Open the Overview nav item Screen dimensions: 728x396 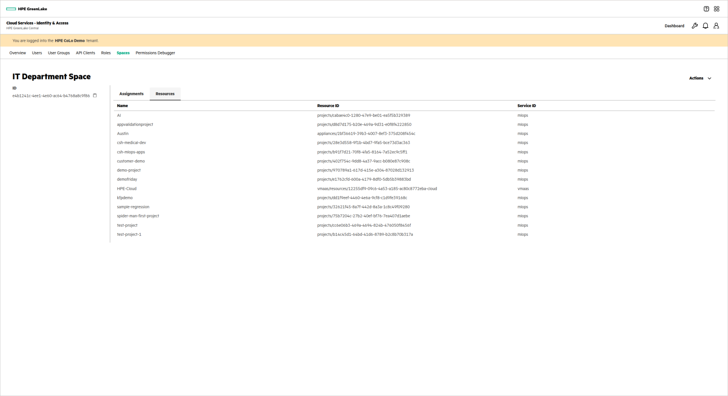[18, 53]
